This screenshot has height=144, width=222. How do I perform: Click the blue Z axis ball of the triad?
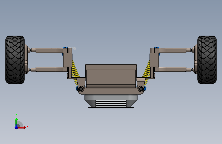click(x=16, y=128)
